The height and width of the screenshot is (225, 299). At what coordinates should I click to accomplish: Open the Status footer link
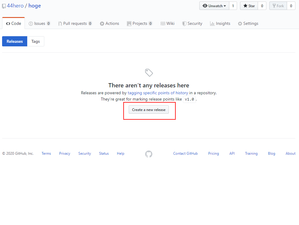pos(104,153)
